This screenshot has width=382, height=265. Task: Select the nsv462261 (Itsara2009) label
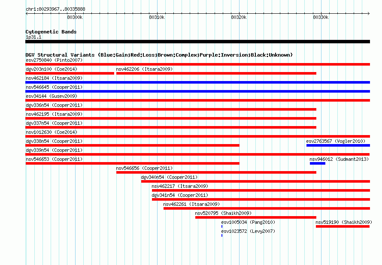coord(191,204)
